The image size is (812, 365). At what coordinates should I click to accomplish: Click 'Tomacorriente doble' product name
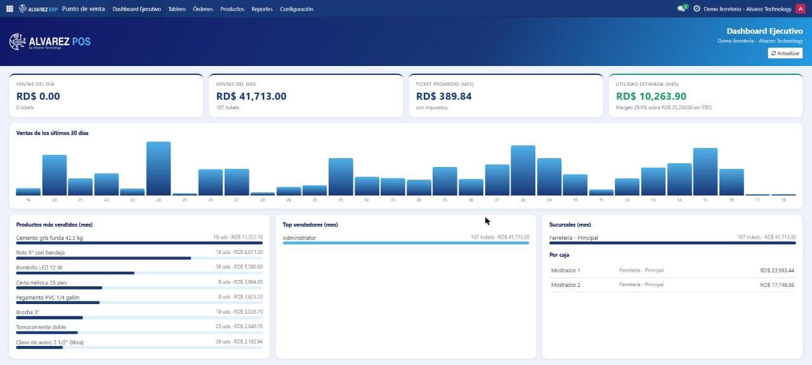tap(41, 327)
